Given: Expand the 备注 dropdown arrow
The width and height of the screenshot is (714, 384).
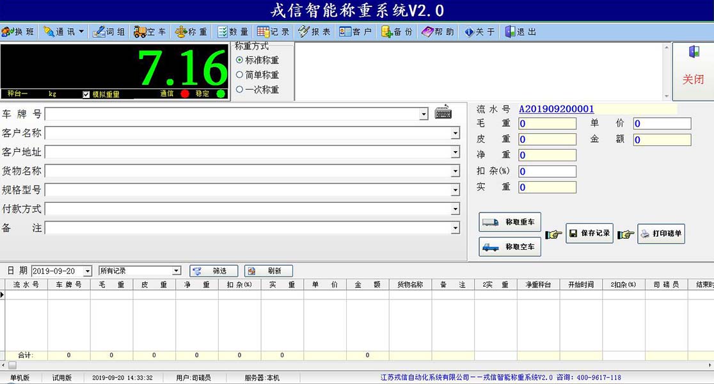Looking at the screenshot, I should pos(456,228).
